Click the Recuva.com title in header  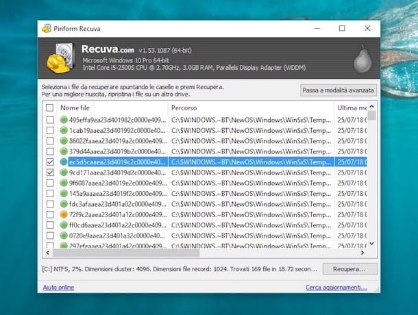(x=108, y=49)
